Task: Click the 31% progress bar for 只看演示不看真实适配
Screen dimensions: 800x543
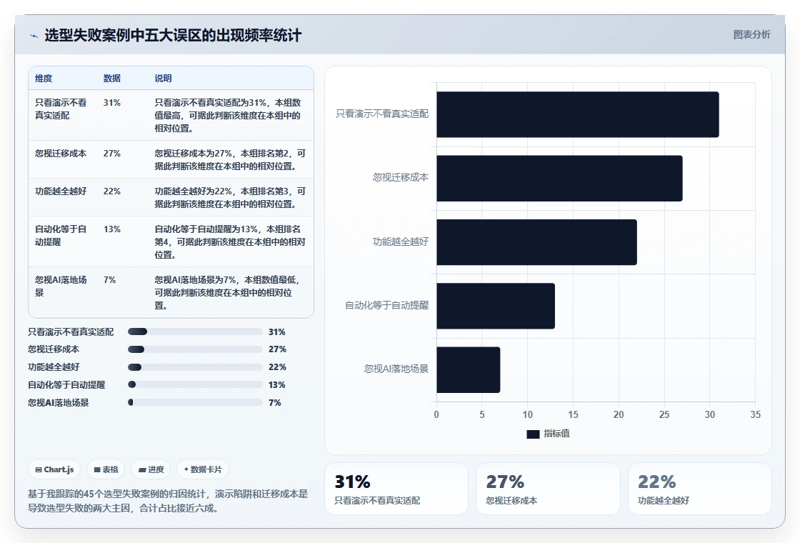Action: click(195, 332)
